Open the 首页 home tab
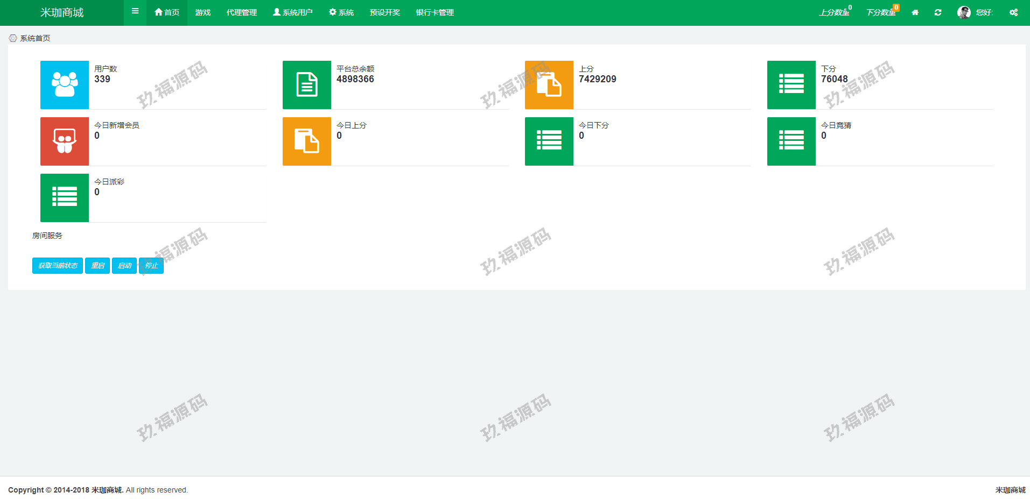The width and height of the screenshot is (1030, 499). pos(167,12)
